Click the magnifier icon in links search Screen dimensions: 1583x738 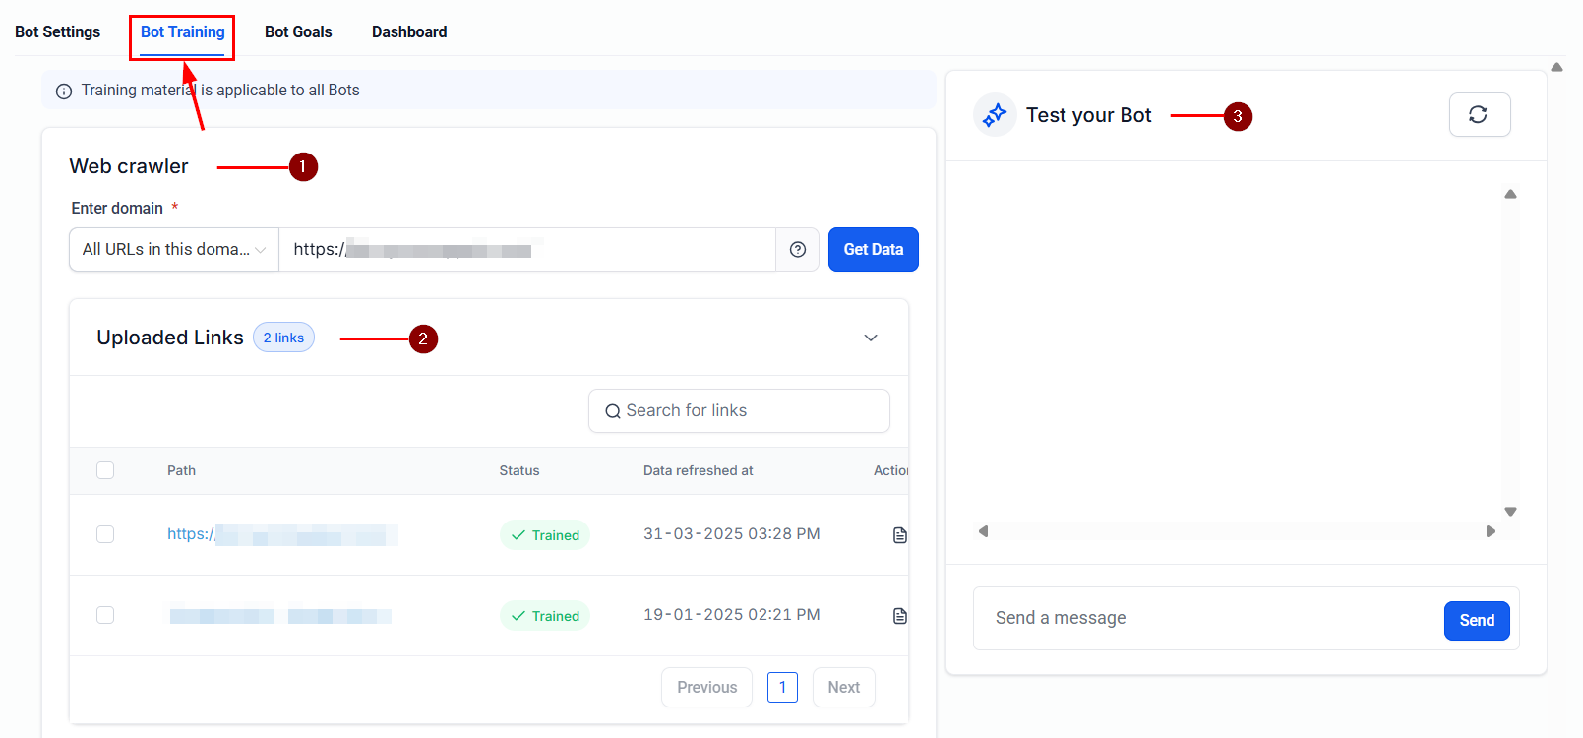pyautogui.click(x=612, y=411)
